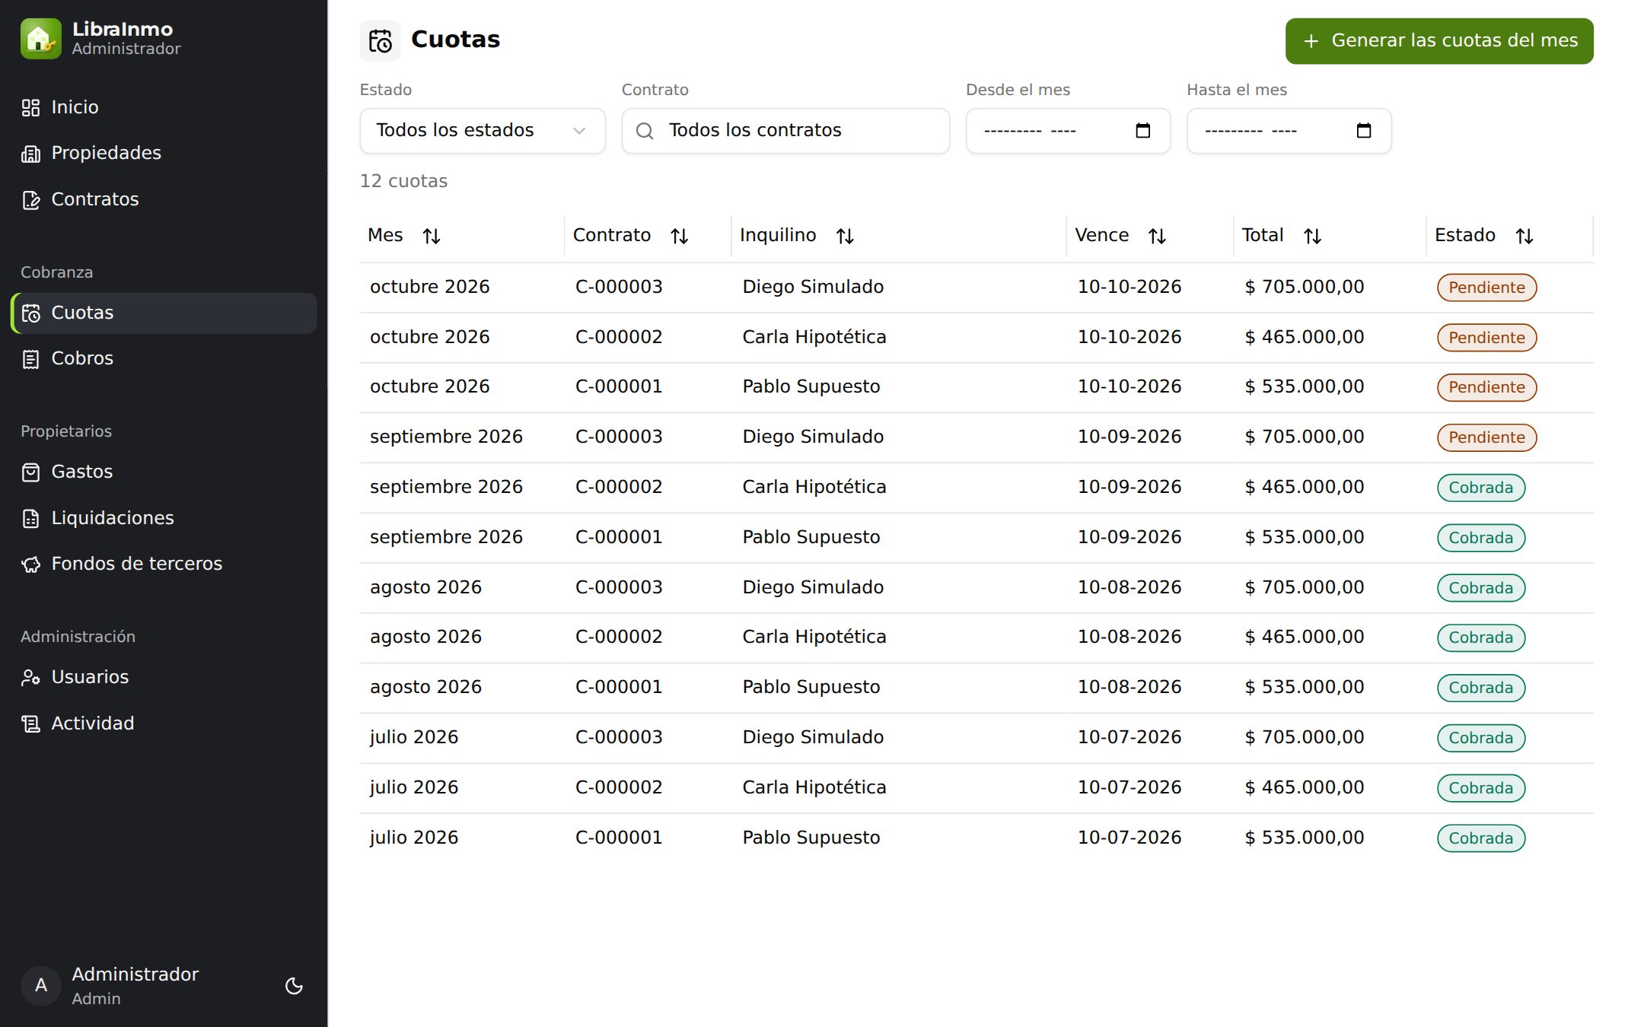Click the Usuarios people icon
The width and height of the screenshot is (1644, 1027).
pyautogui.click(x=30, y=678)
